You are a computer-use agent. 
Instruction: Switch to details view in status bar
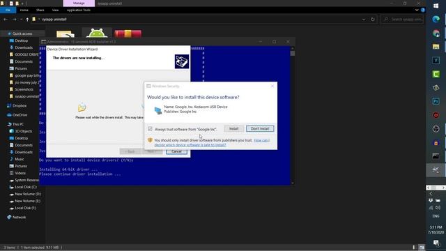(x=414, y=248)
